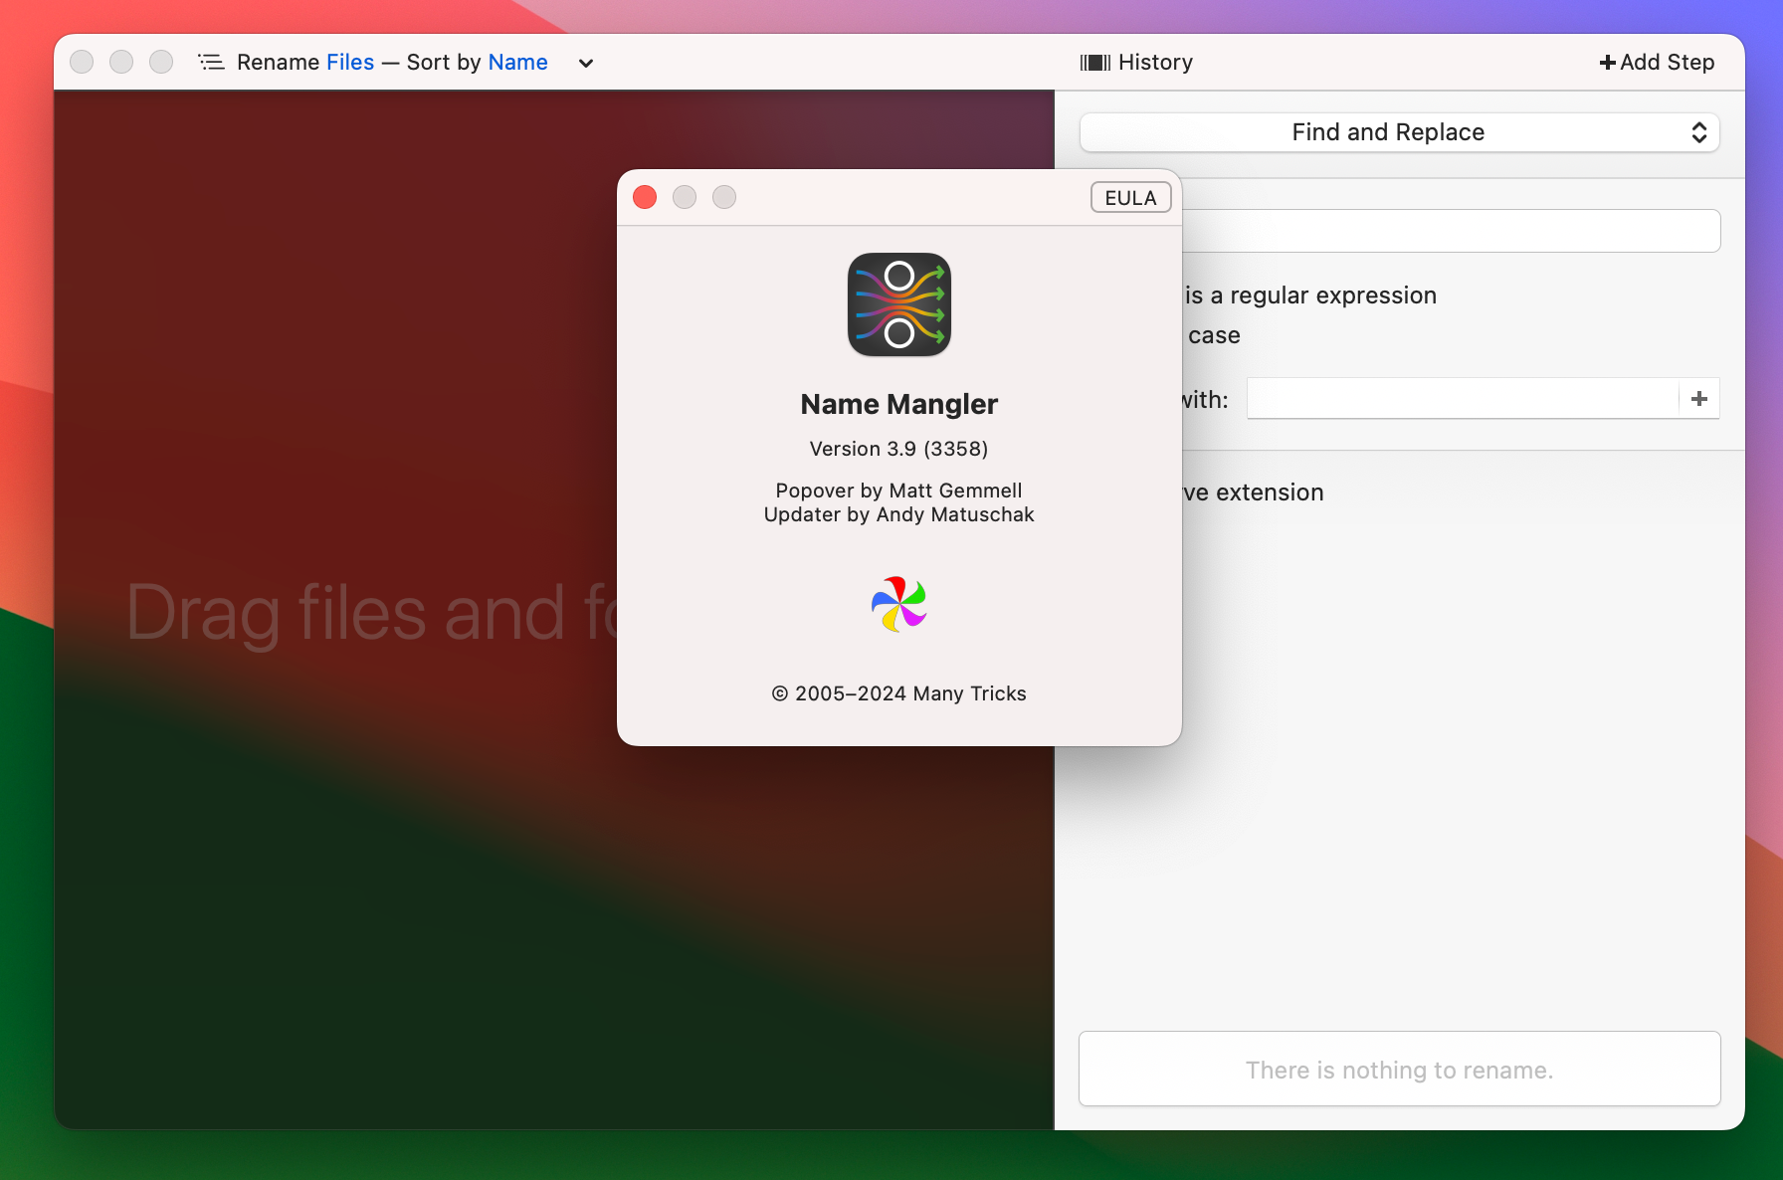Open the Files selector in the title bar
Viewport: 1783px width, 1180px height.
[348, 62]
